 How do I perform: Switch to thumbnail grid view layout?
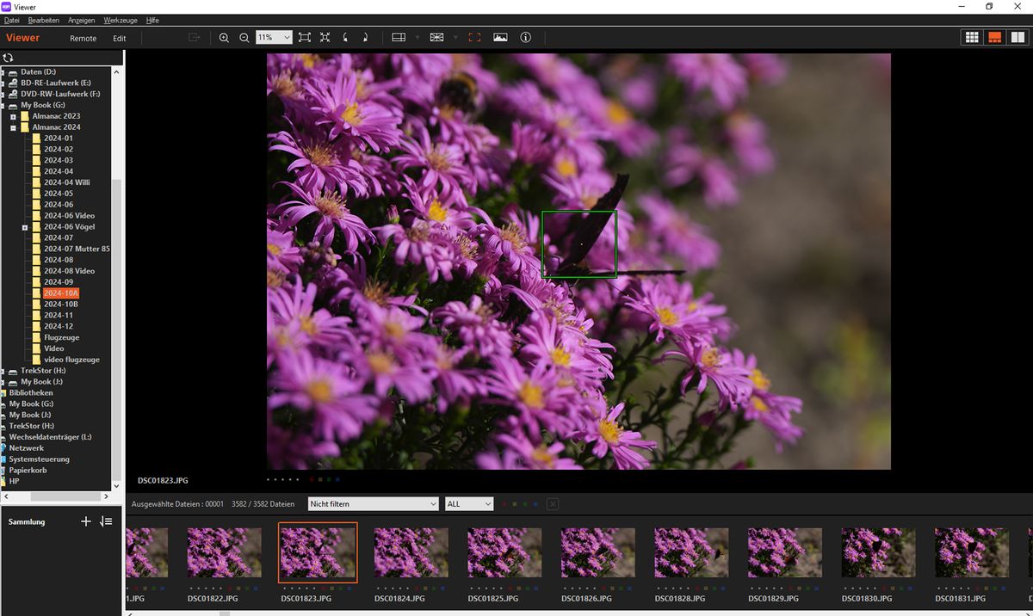point(972,38)
